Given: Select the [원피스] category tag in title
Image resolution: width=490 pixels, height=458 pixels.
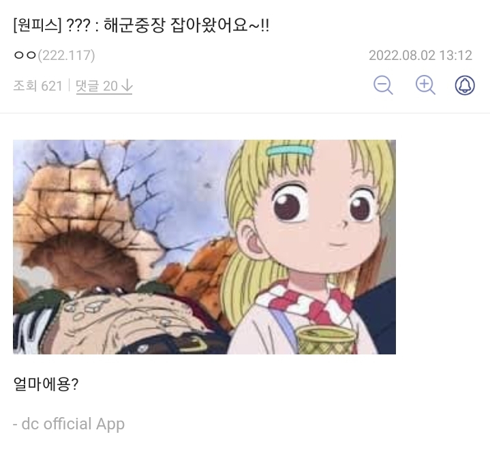Looking at the screenshot, I should click(37, 25).
